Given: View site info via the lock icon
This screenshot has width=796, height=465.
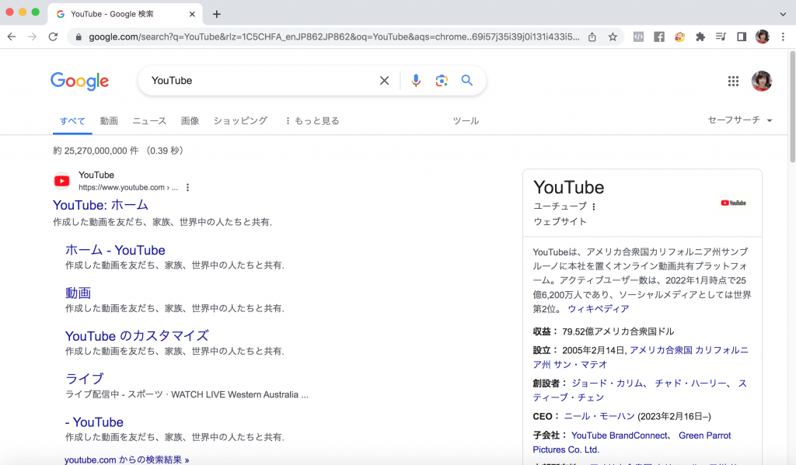Looking at the screenshot, I should pos(79,37).
